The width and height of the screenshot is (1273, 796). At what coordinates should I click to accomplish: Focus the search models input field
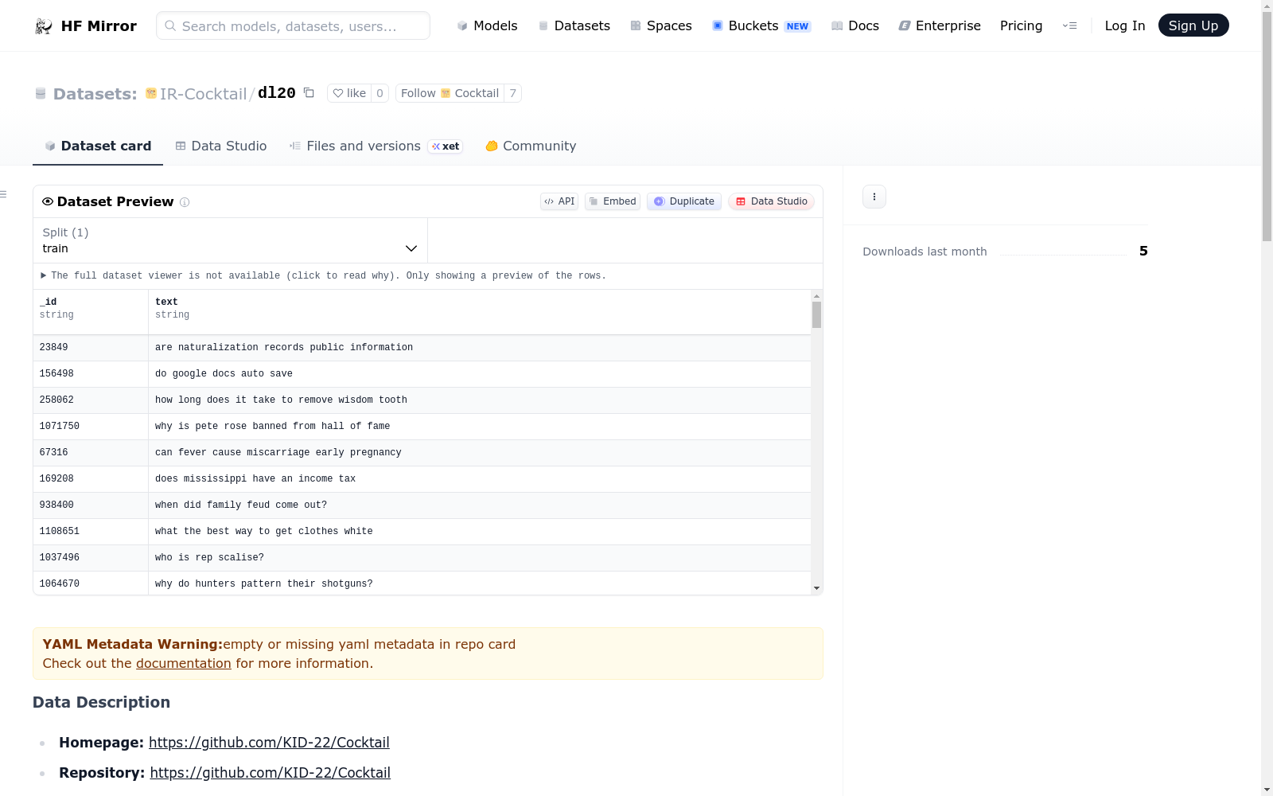293,25
